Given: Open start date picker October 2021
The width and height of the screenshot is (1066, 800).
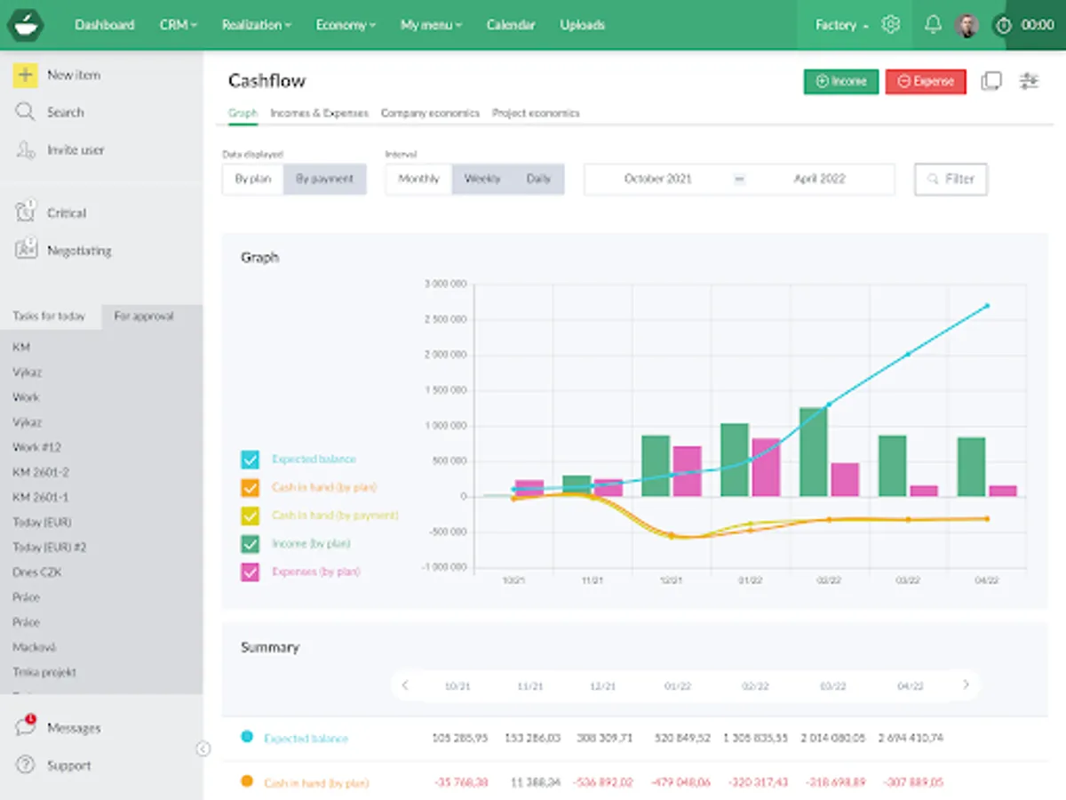Looking at the screenshot, I should [657, 179].
